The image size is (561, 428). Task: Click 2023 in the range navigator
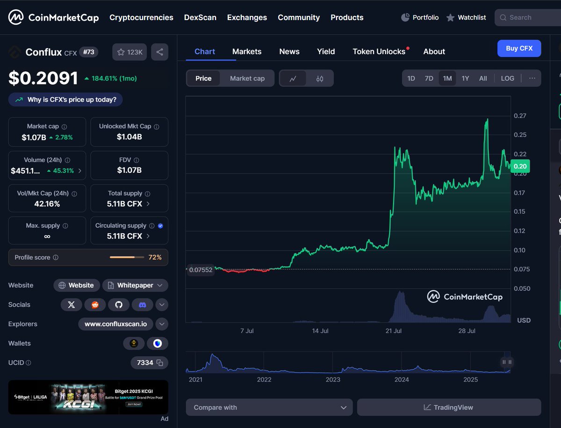pyautogui.click(x=333, y=379)
